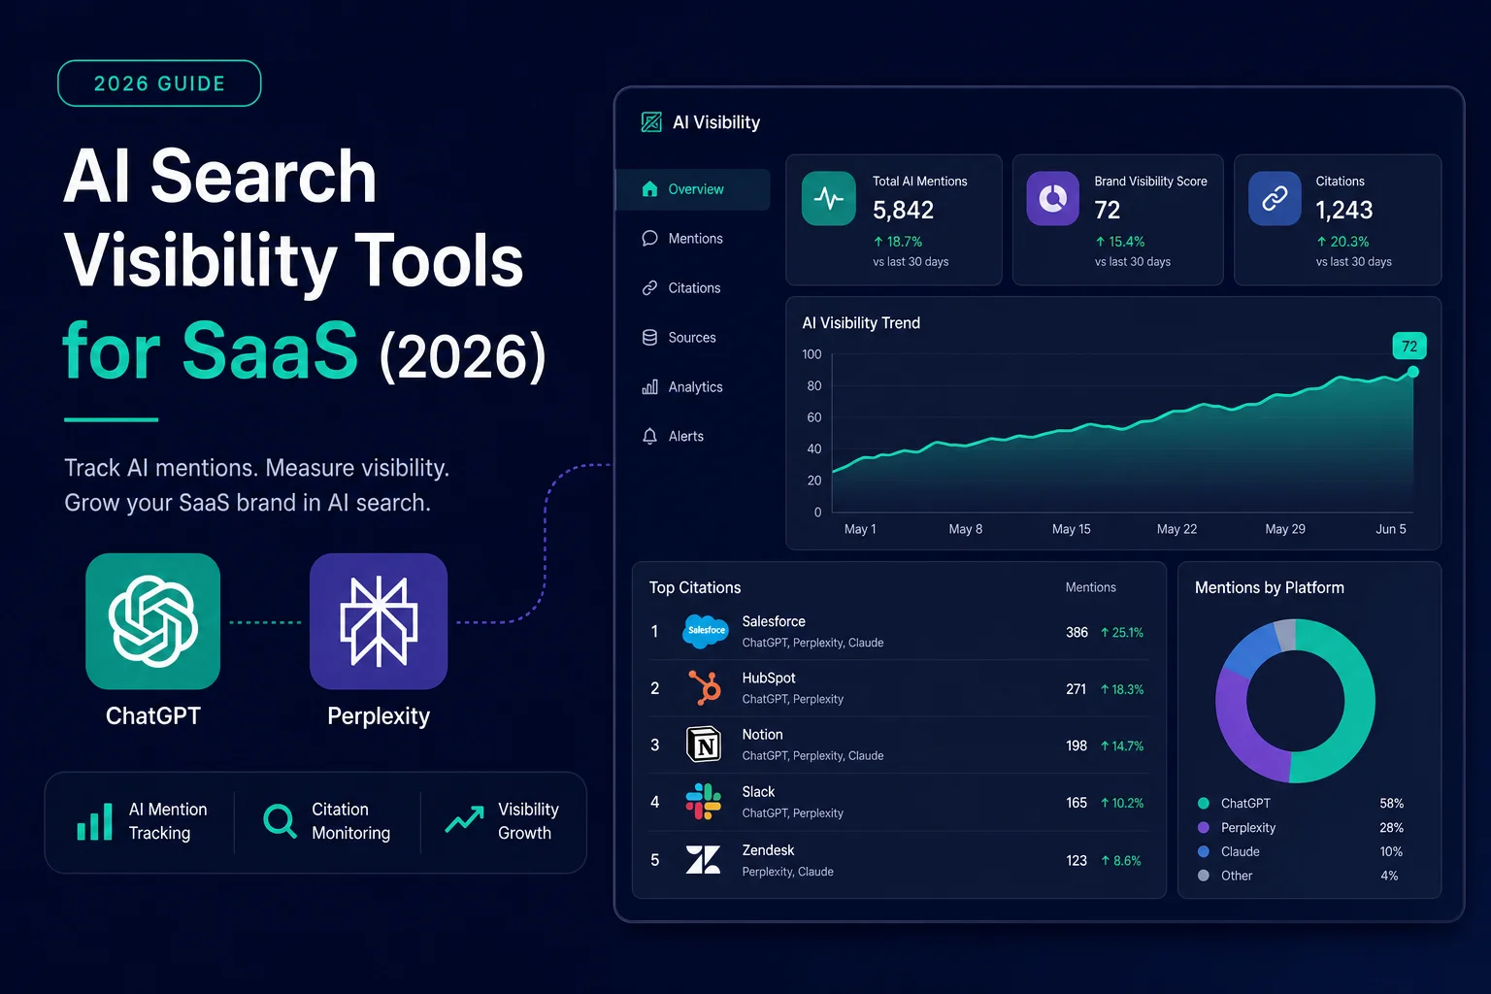The height and width of the screenshot is (994, 1491).
Task: Click the Brand Visibility Score purple icon
Action: click(1053, 199)
